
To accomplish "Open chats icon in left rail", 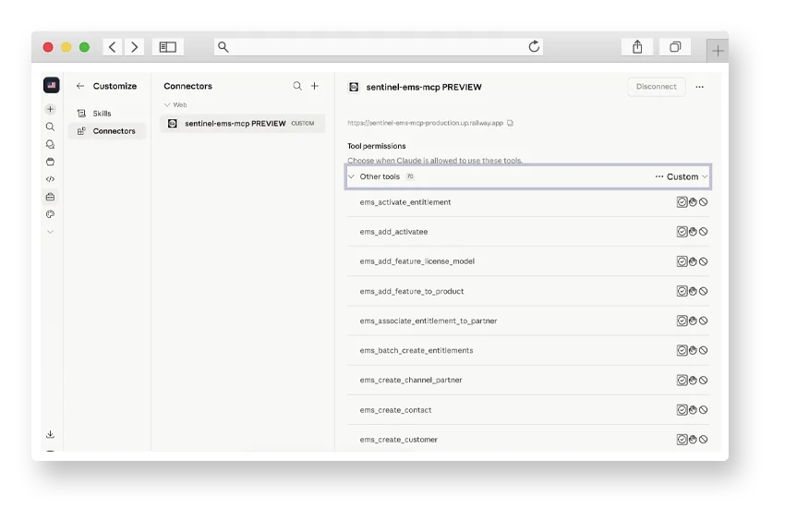I will pyautogui.click(x=50, y=144).
